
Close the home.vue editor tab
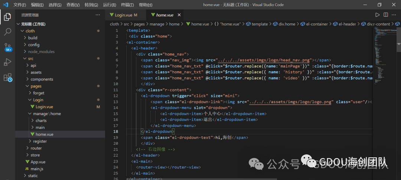(179, 15)
